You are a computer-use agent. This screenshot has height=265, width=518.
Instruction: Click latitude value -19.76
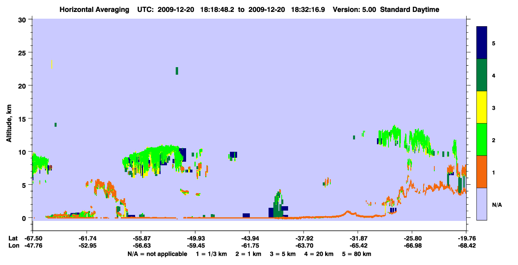coord(466,238)
